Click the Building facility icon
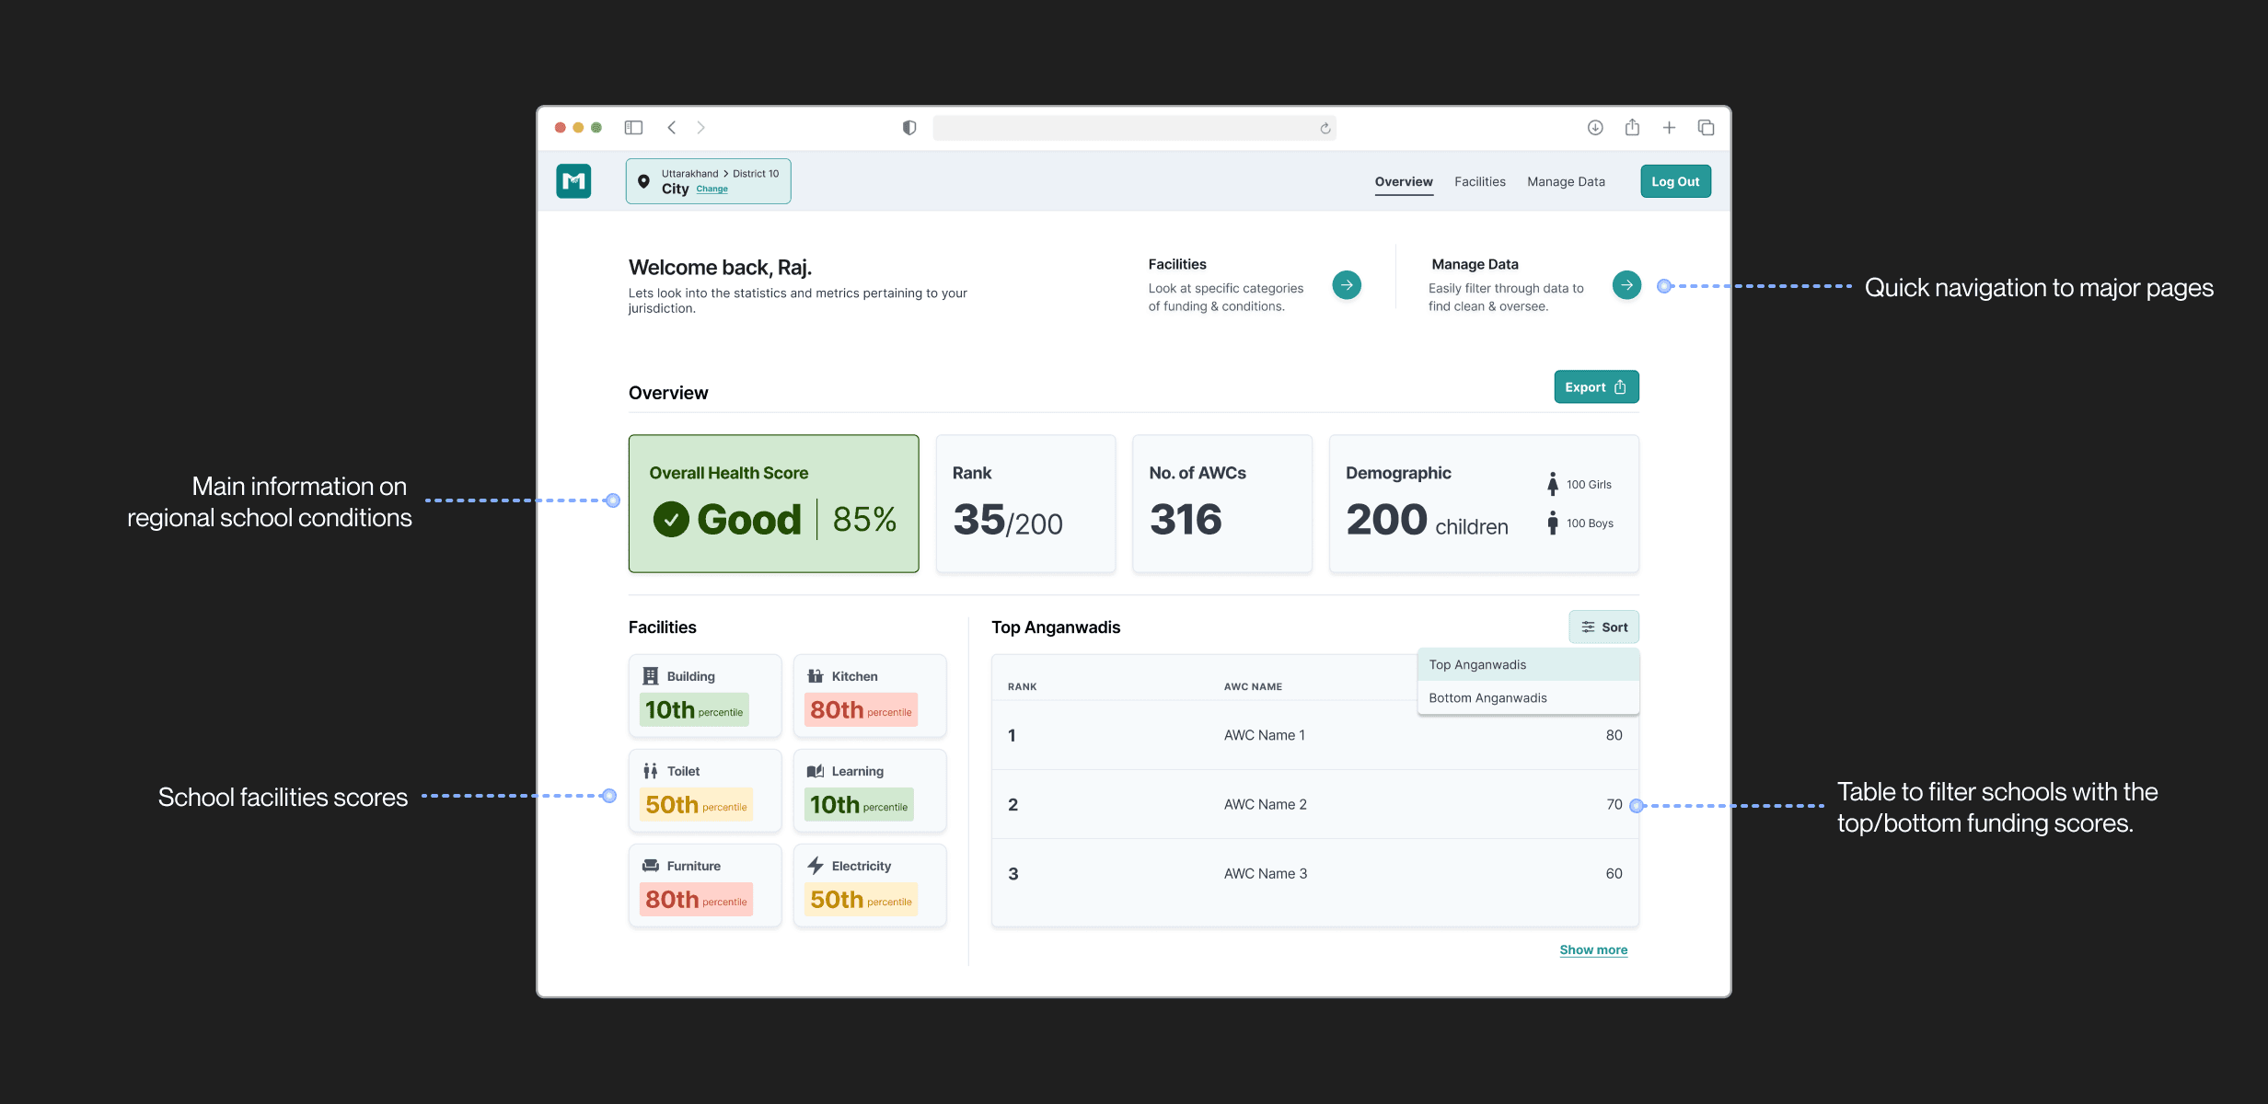Viewport: 2268px width, 1104px height. (650, 676)
